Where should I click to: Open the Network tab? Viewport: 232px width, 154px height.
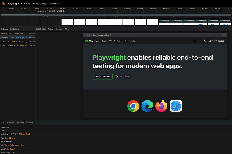[21, 123]
